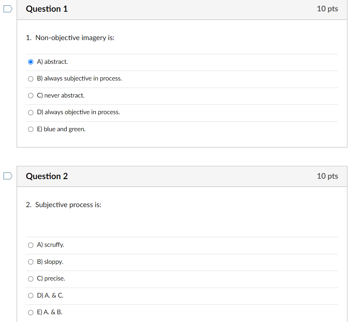Select the "C) never abstract" radio button
The image size is (363, 322).
point(31,95)
